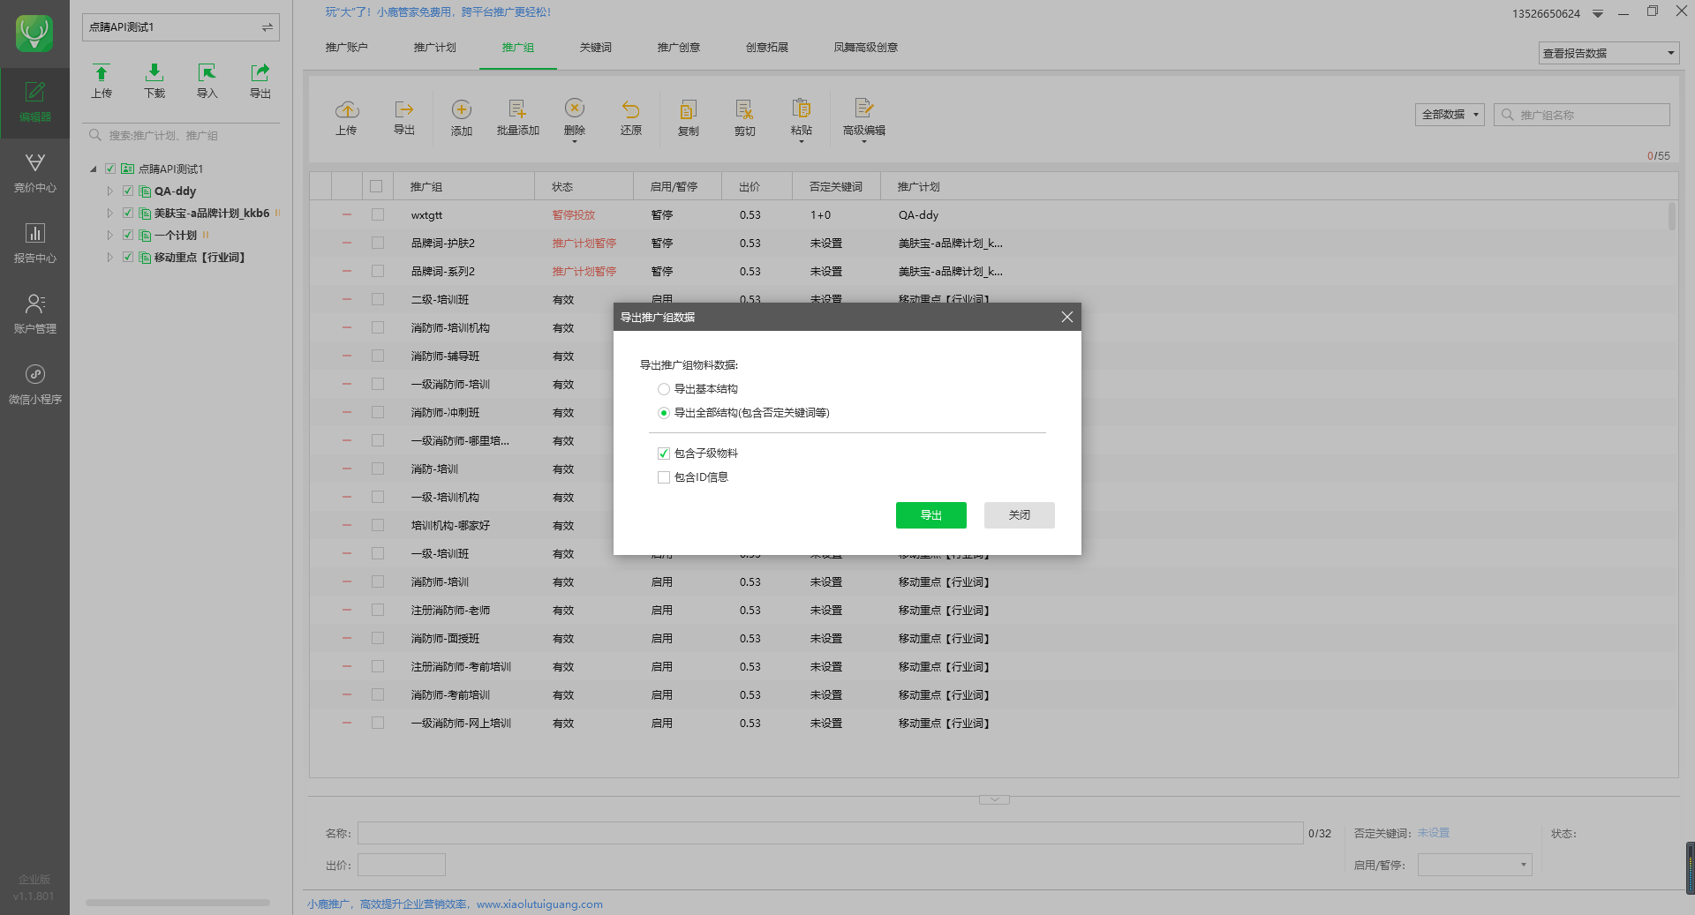Open the bidding center in sidebar

tap(34, 173)
